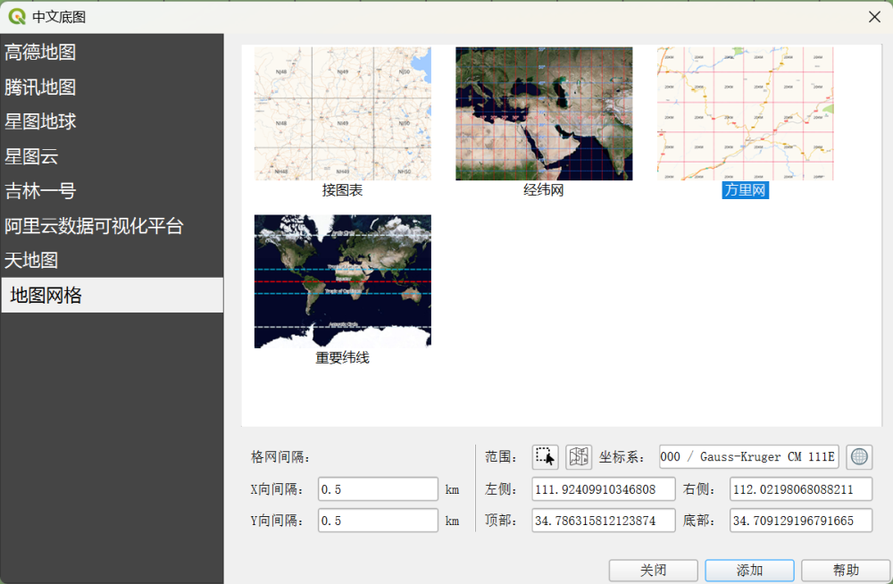Image resolution: width=893 pixels, height=584 pixels.
Task: Open 星图地球 category
Action: [x=113, y=121]
